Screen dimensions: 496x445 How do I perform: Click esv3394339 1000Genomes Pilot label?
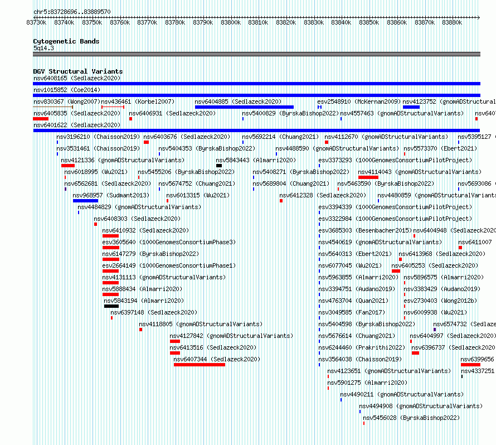tap(395, 207)
